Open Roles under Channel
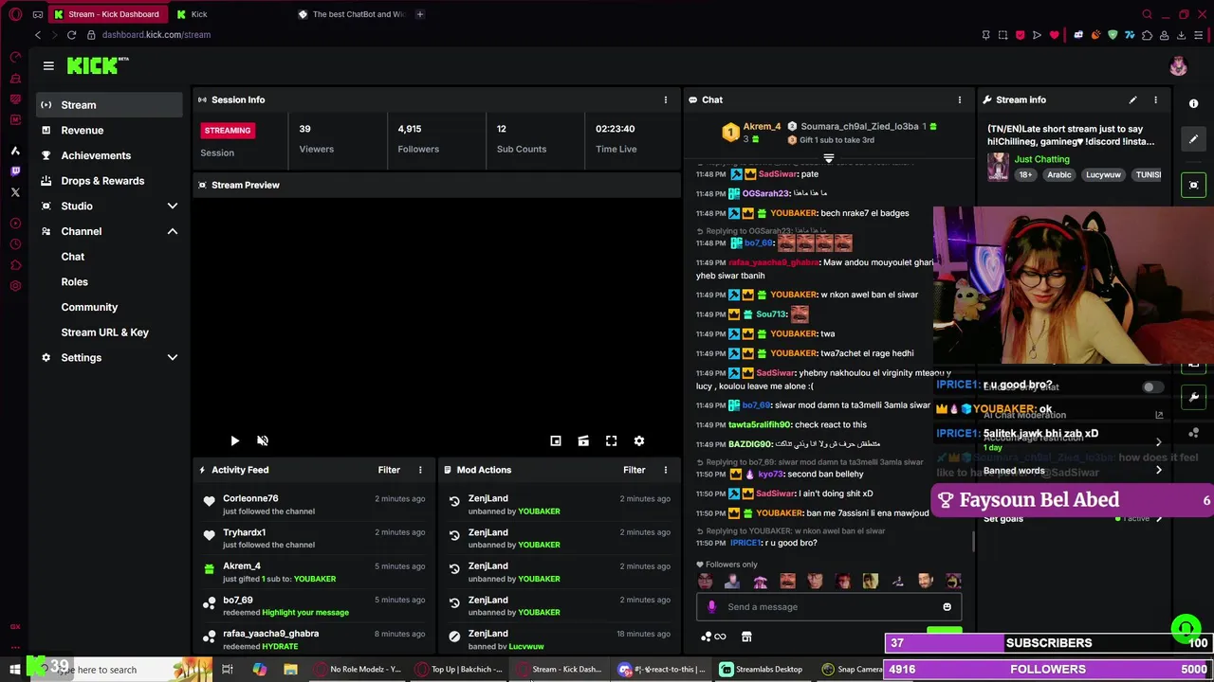This screenshot has width=1214, height=682. click(x=74, y=281)
